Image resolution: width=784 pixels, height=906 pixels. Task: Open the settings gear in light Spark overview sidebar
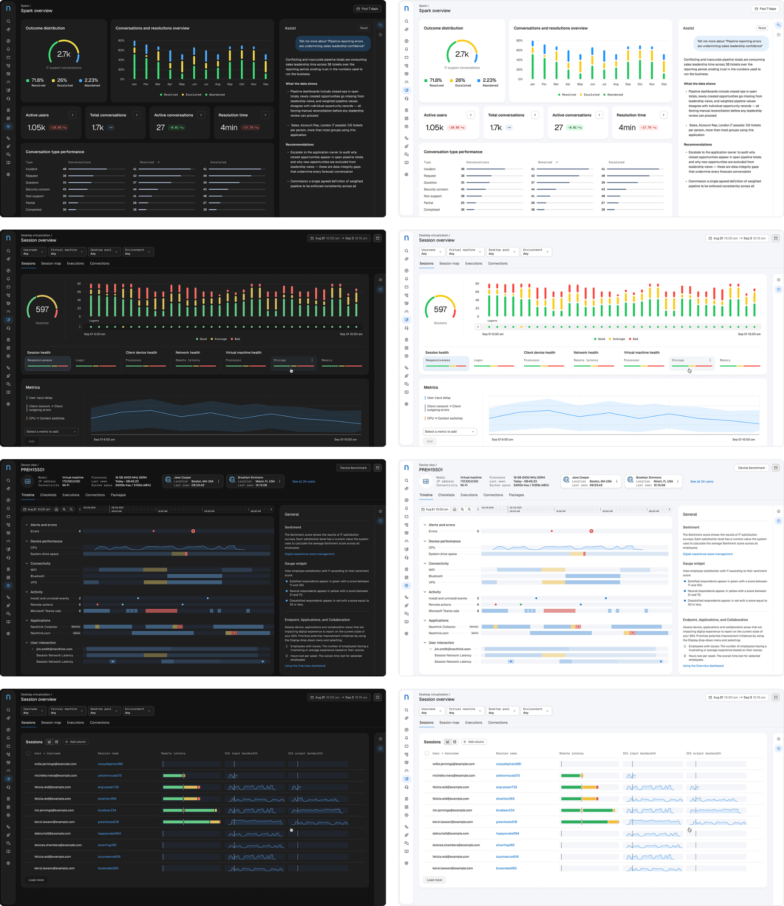coord(406,174)
